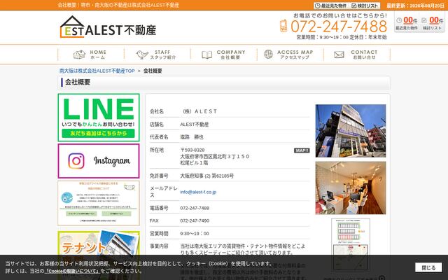Click the 00件 最近見た物件 counter
Image resolution: width=448 pixels, height=280 pixels.
[407, 22]
